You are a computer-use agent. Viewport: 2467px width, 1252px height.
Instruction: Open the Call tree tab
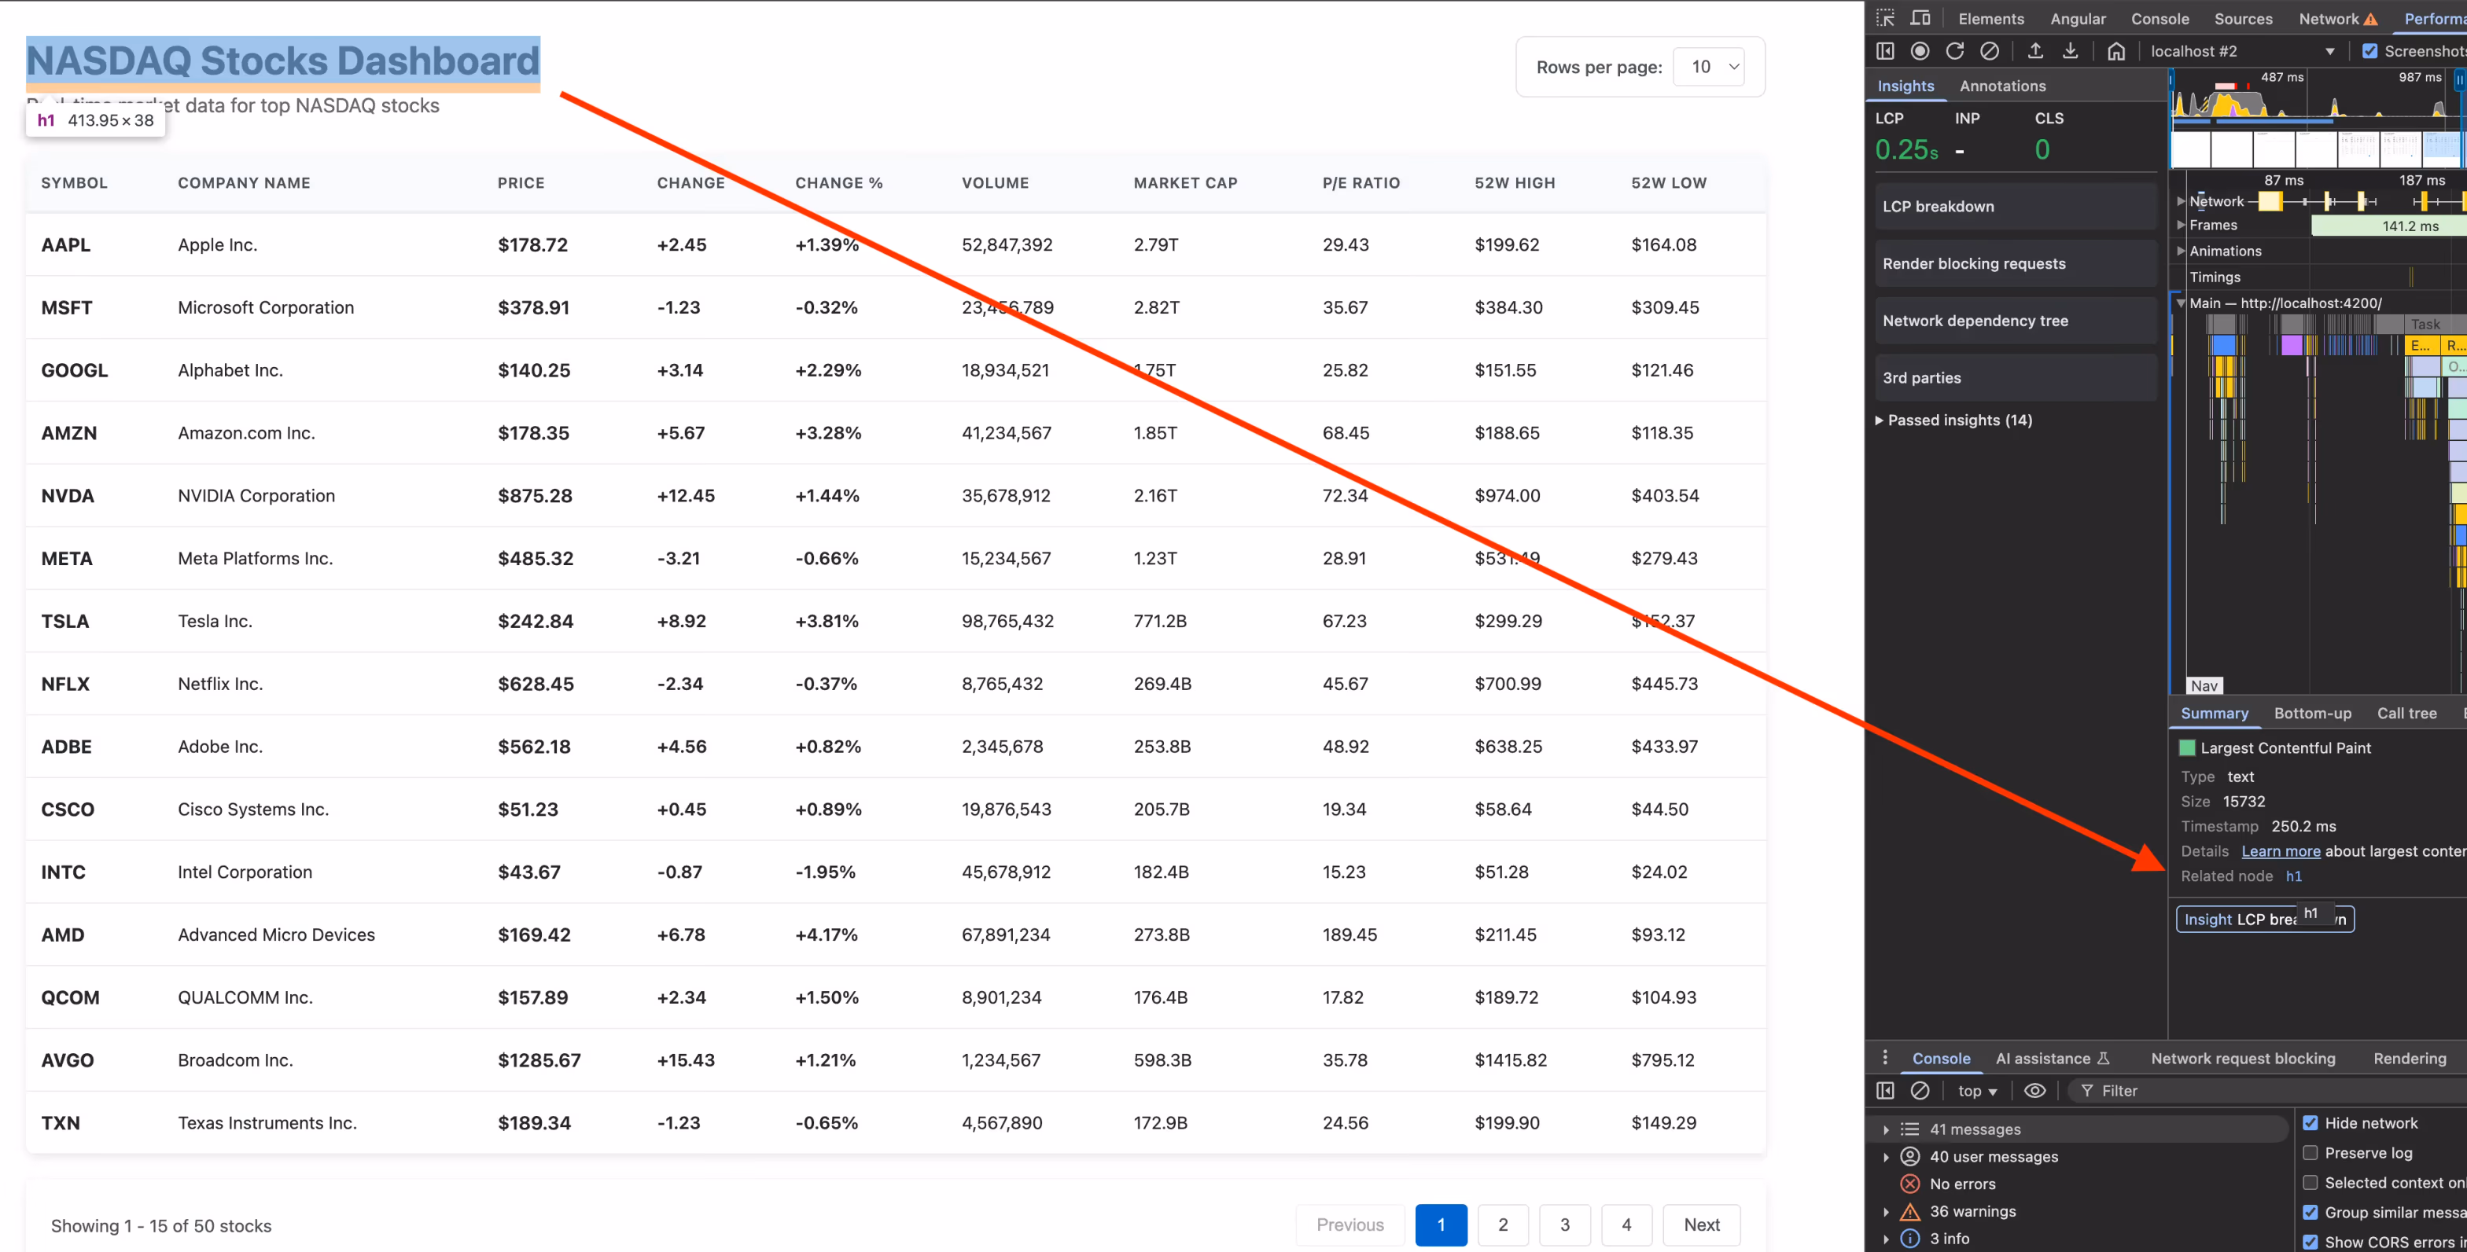click(2406, 713)
